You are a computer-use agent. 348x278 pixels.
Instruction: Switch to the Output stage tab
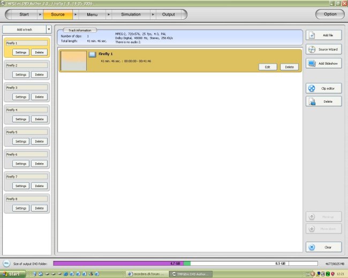click(169, 14)
